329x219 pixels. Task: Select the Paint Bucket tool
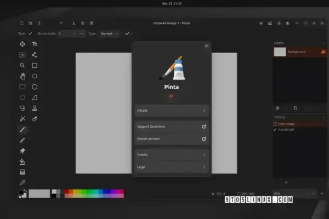coord(22,162)
